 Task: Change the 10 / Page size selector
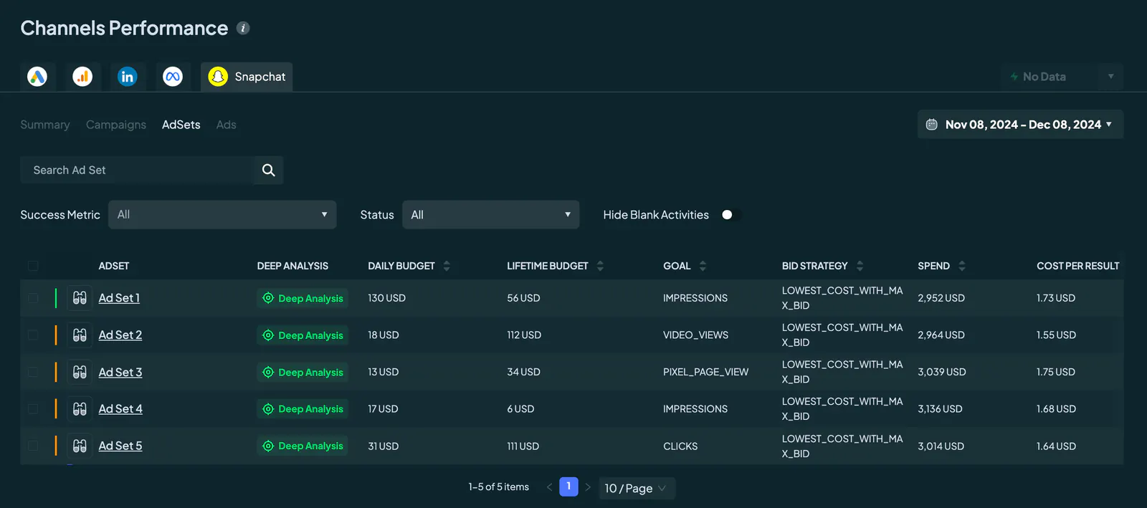click(637, 489)
